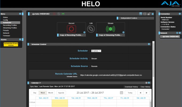Image resolution: width=182 pixels, height=107 pixels.
Task: Open the Independent Codecs selector
Action: tap(135, 18)
